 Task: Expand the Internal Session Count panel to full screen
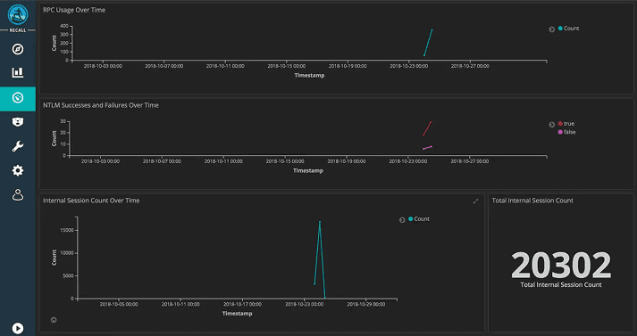(x=475, y=201)
